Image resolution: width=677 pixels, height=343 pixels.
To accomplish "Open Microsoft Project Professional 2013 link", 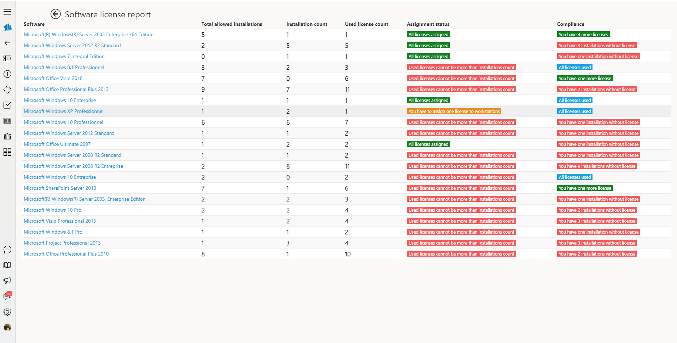I will (62, 243).
